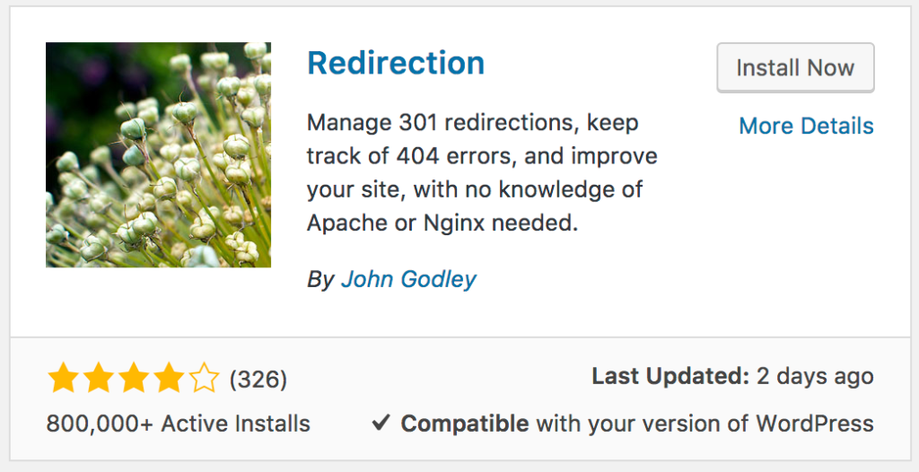Open the Redirection plugin title link
This screenshot has height=472, width=919.
396,63
